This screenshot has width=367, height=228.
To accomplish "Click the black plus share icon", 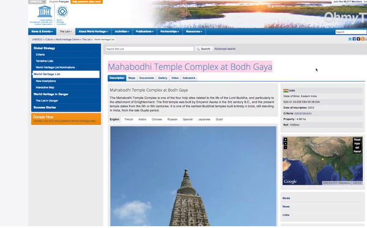I will pyautogui.click(x=358, y=39).
